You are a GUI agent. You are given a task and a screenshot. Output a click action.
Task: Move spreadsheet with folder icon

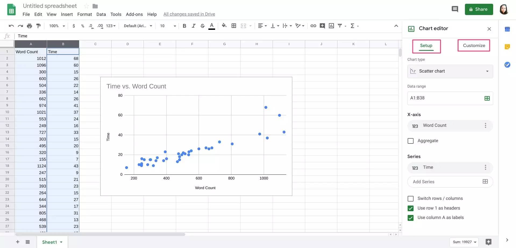click(95, 6)
